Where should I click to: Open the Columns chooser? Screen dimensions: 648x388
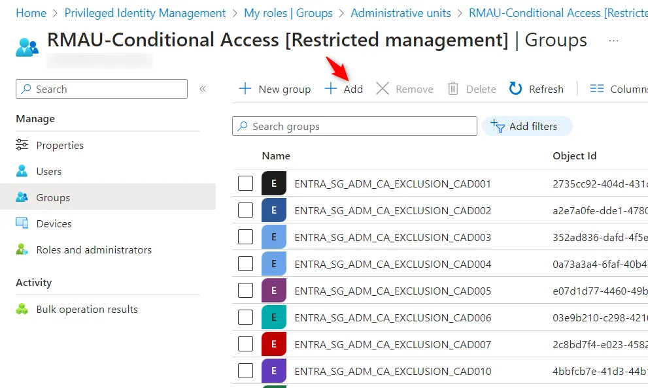[x=618, y=89]
